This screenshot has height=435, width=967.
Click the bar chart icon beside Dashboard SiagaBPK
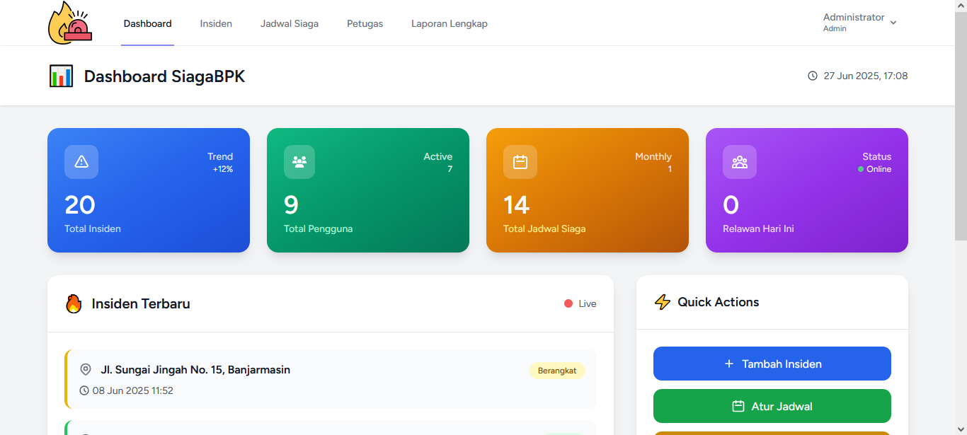click(x=61, y=76)
